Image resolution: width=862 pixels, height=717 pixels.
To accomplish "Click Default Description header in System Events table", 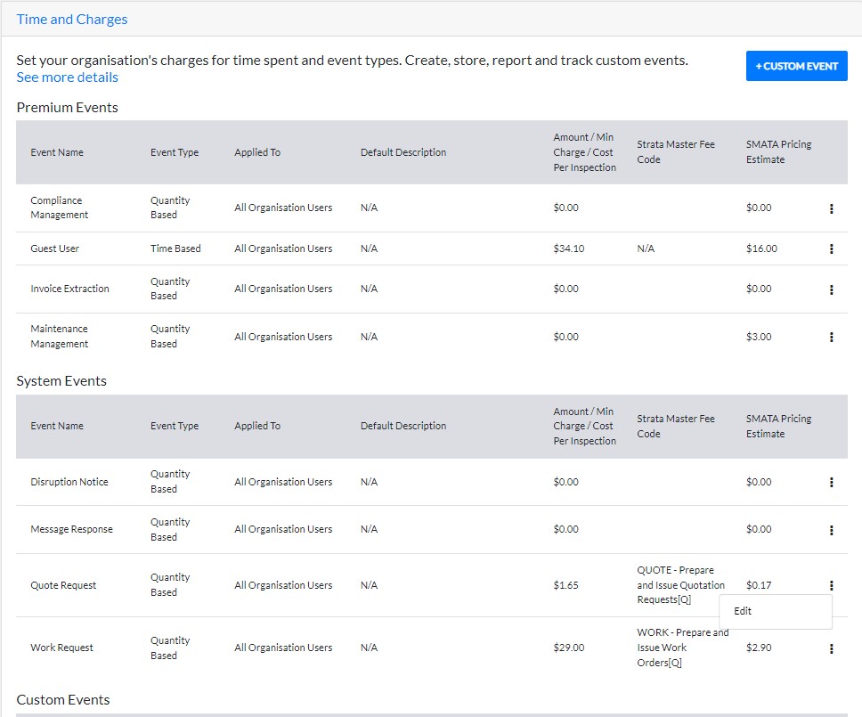I will [x=403, y=426].
